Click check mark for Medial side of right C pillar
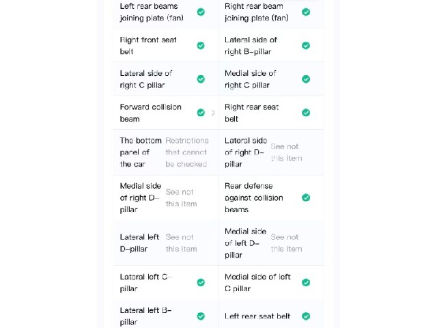 point(306,79)
